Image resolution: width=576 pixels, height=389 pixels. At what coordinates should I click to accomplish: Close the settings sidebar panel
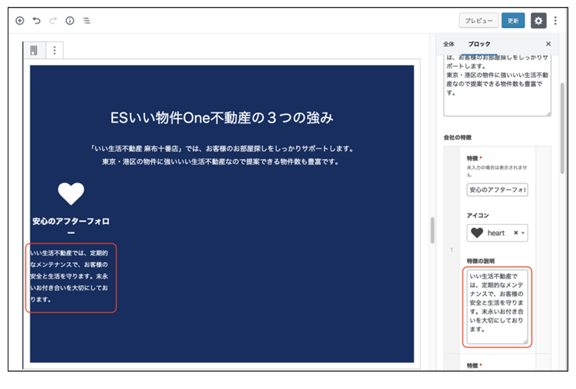click(x=548, y=44)
